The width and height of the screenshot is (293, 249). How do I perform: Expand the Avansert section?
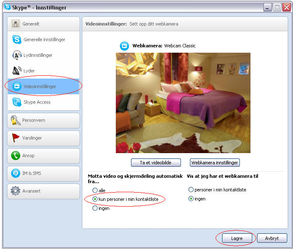click(43, 191)
